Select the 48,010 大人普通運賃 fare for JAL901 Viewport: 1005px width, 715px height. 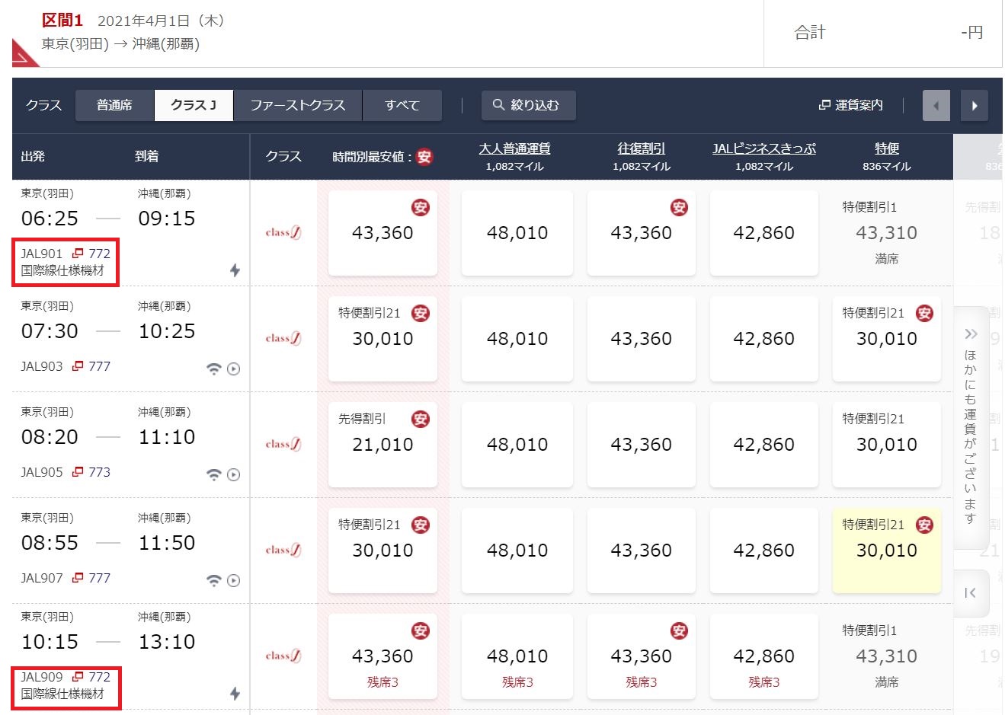(x=517, y=233)
